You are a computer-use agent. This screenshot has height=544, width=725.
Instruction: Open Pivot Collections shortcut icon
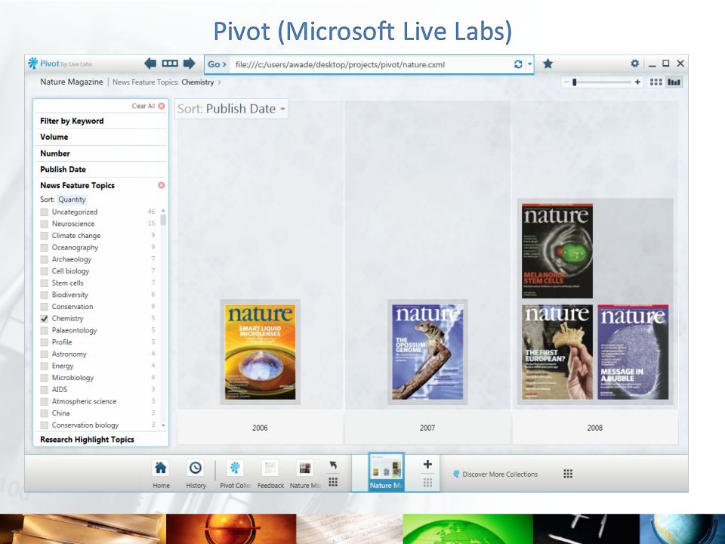tap(235, 468)
